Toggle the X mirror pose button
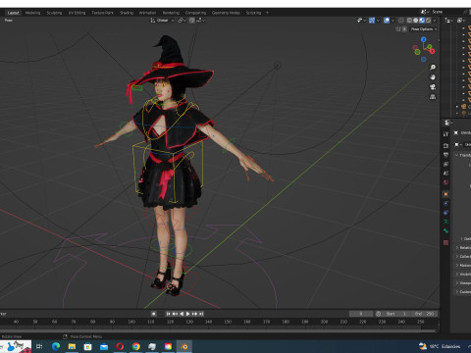Screen dimensions: 471x353 click(x=404, y=29)
